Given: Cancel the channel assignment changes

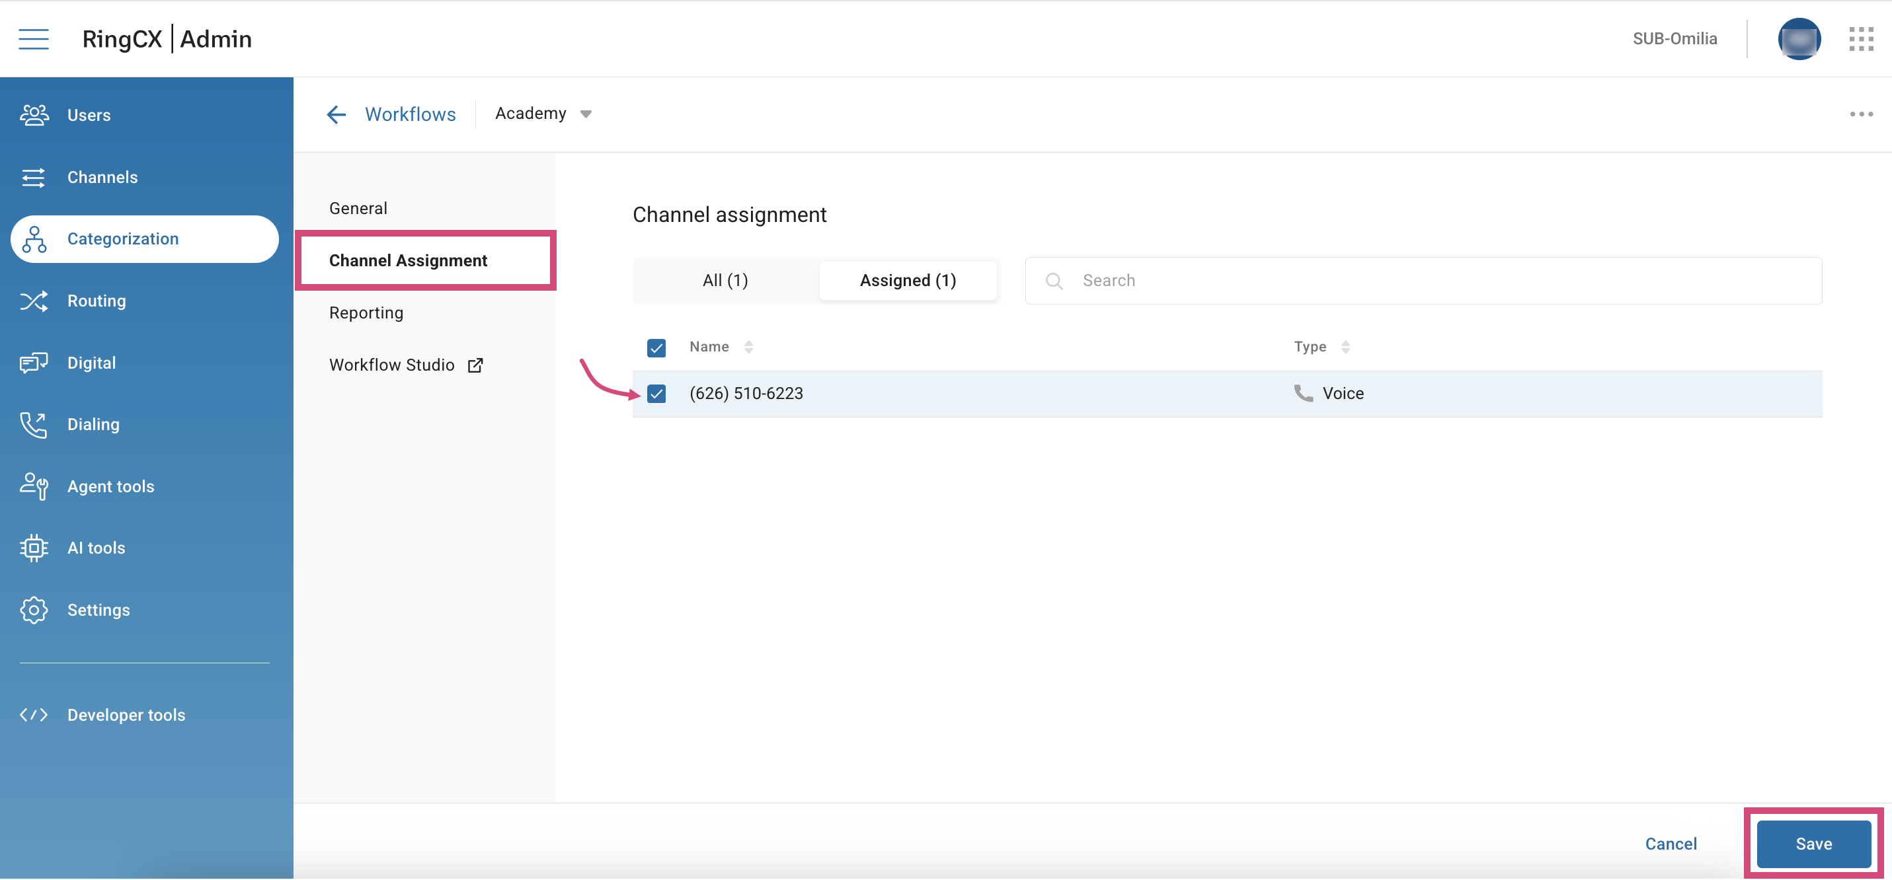Looking at the screenshot, I should pos(1671,843).
